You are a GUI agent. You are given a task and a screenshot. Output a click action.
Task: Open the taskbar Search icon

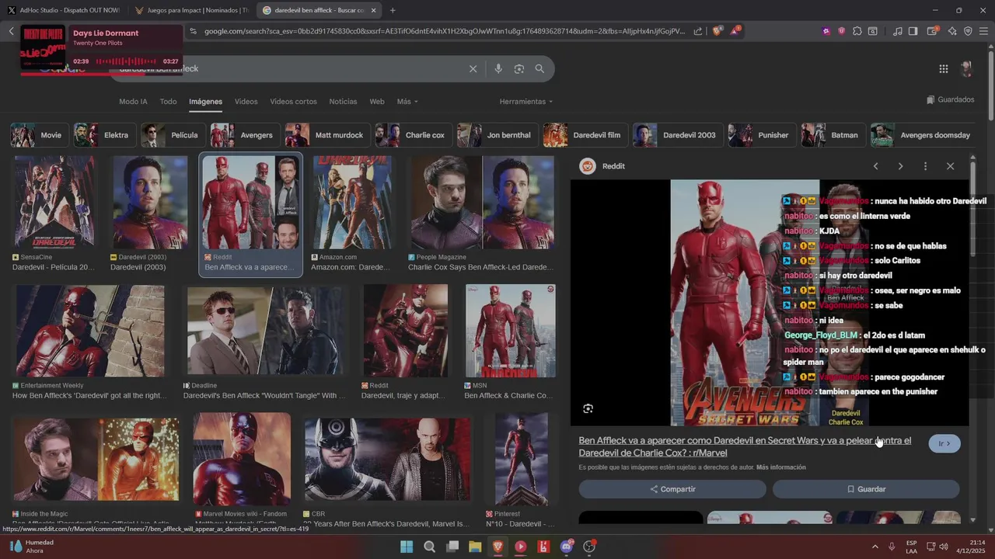coord(429,547)
